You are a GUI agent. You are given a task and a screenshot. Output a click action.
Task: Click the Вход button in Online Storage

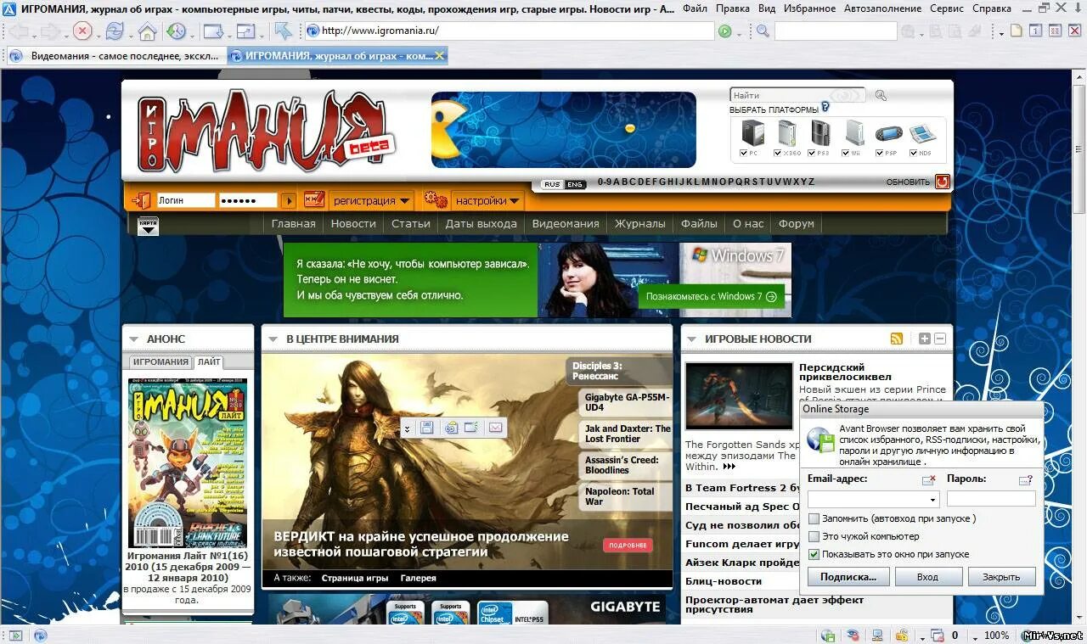tap(928, 577)
